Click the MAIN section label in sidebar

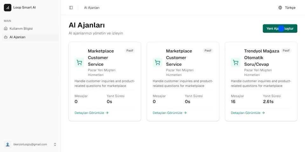click(x=7, y=21)
